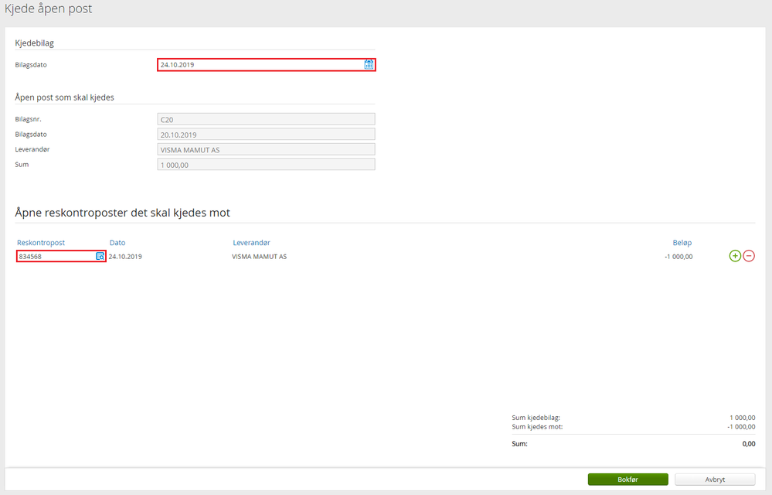Select the Bilagsnr. field showing C20
This screenshot has height=495, width=772.
click(x=266, y=119)
